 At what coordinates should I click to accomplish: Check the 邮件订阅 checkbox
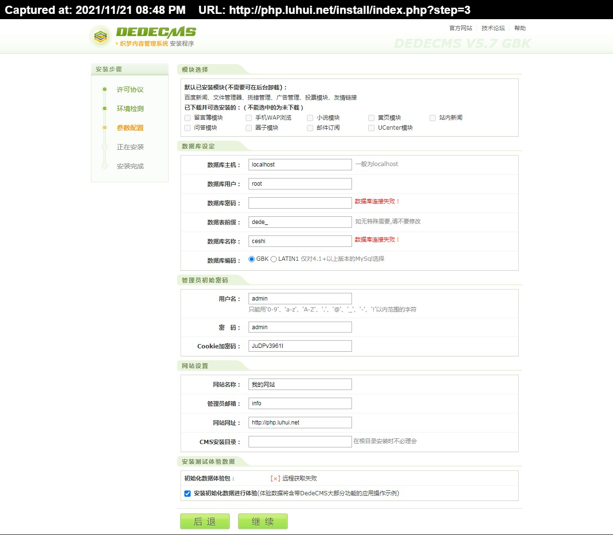(310, 128)
